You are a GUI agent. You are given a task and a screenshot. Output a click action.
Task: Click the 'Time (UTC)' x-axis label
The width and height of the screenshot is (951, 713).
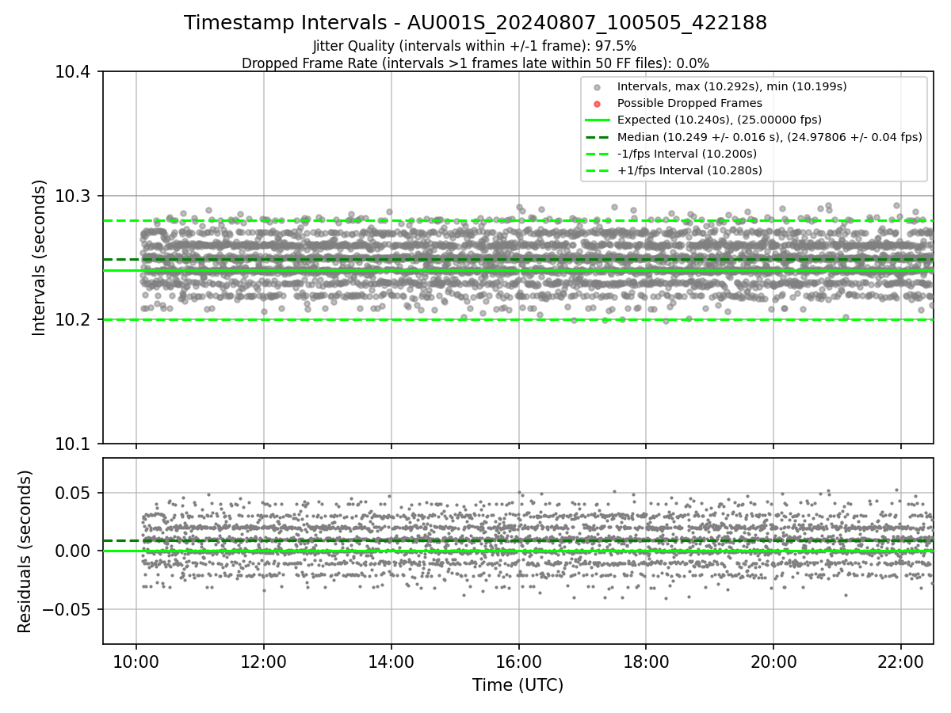coord(518,685)
